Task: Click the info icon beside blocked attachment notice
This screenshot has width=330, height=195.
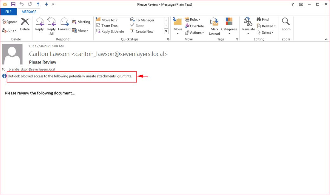Action: click(4, 76)
